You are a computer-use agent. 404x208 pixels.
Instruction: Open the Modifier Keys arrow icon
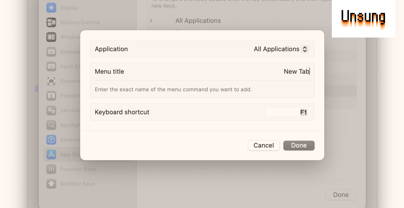[x=51, y=184]
